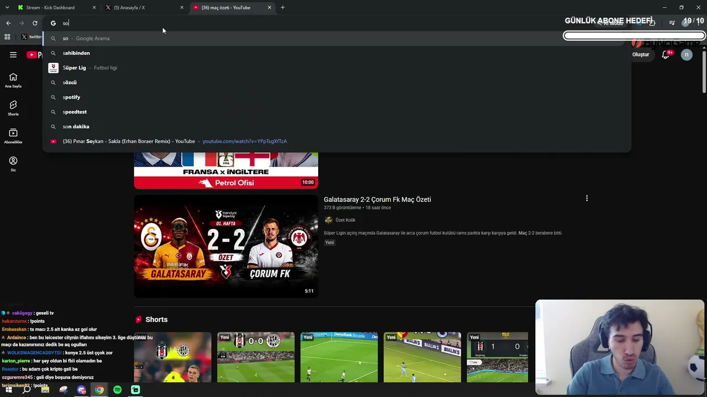Open the Özet Kolik channel link
This screenshot has height=397, width=707.
tap(345, 220)
